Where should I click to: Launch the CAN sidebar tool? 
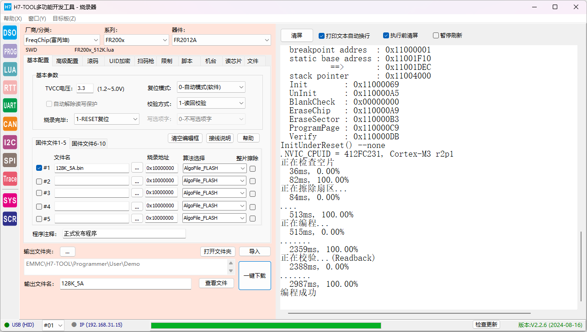tap(10, 124)
